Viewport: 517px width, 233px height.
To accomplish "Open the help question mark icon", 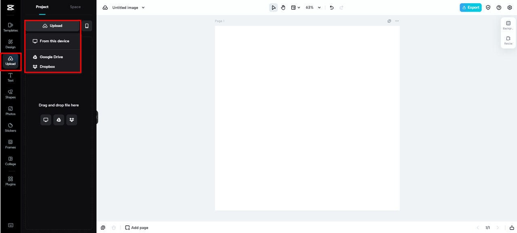I will click(x=499, y=7).
